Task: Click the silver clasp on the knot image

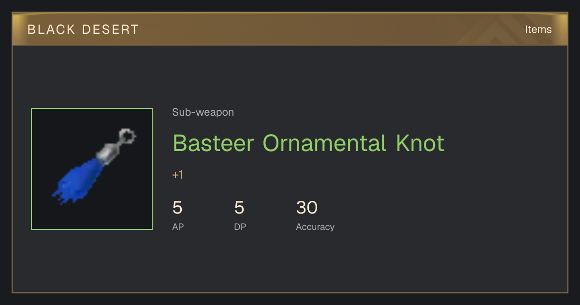Action: [x=107, y=152]
